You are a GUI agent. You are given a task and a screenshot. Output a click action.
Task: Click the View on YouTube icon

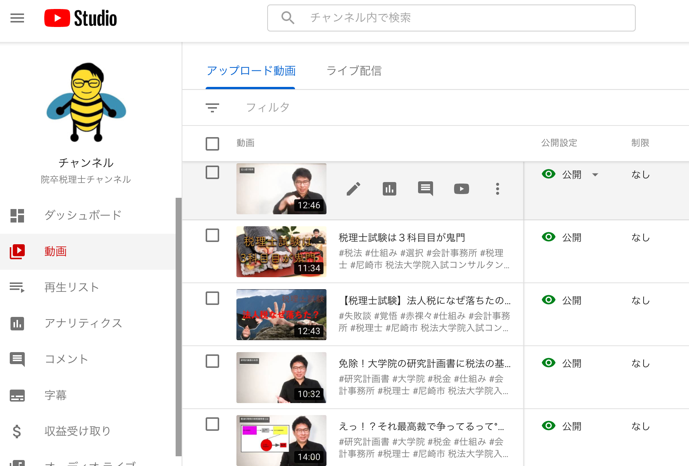pos(461,189)
